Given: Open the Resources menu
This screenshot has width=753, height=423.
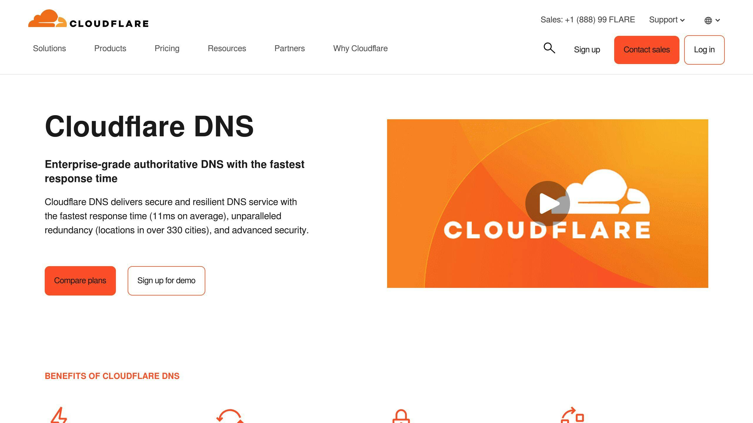Looking at the screenshot, I should pyautogui.click(x=227, y=48).
